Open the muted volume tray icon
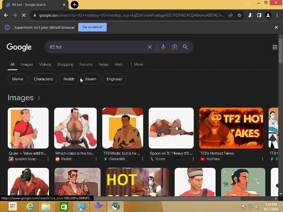 [x=257, y=207]
